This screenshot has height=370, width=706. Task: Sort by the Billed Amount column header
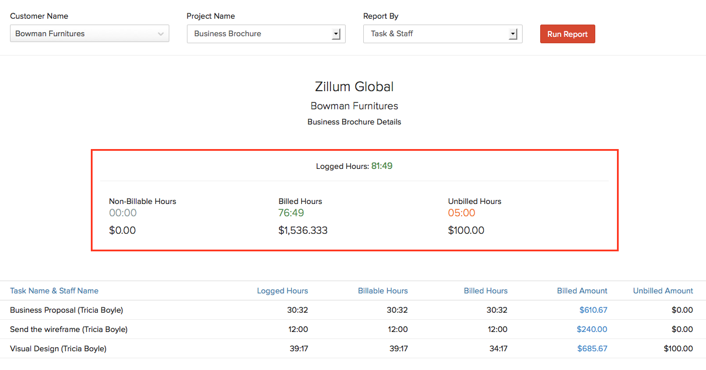(x=582, y=291)
